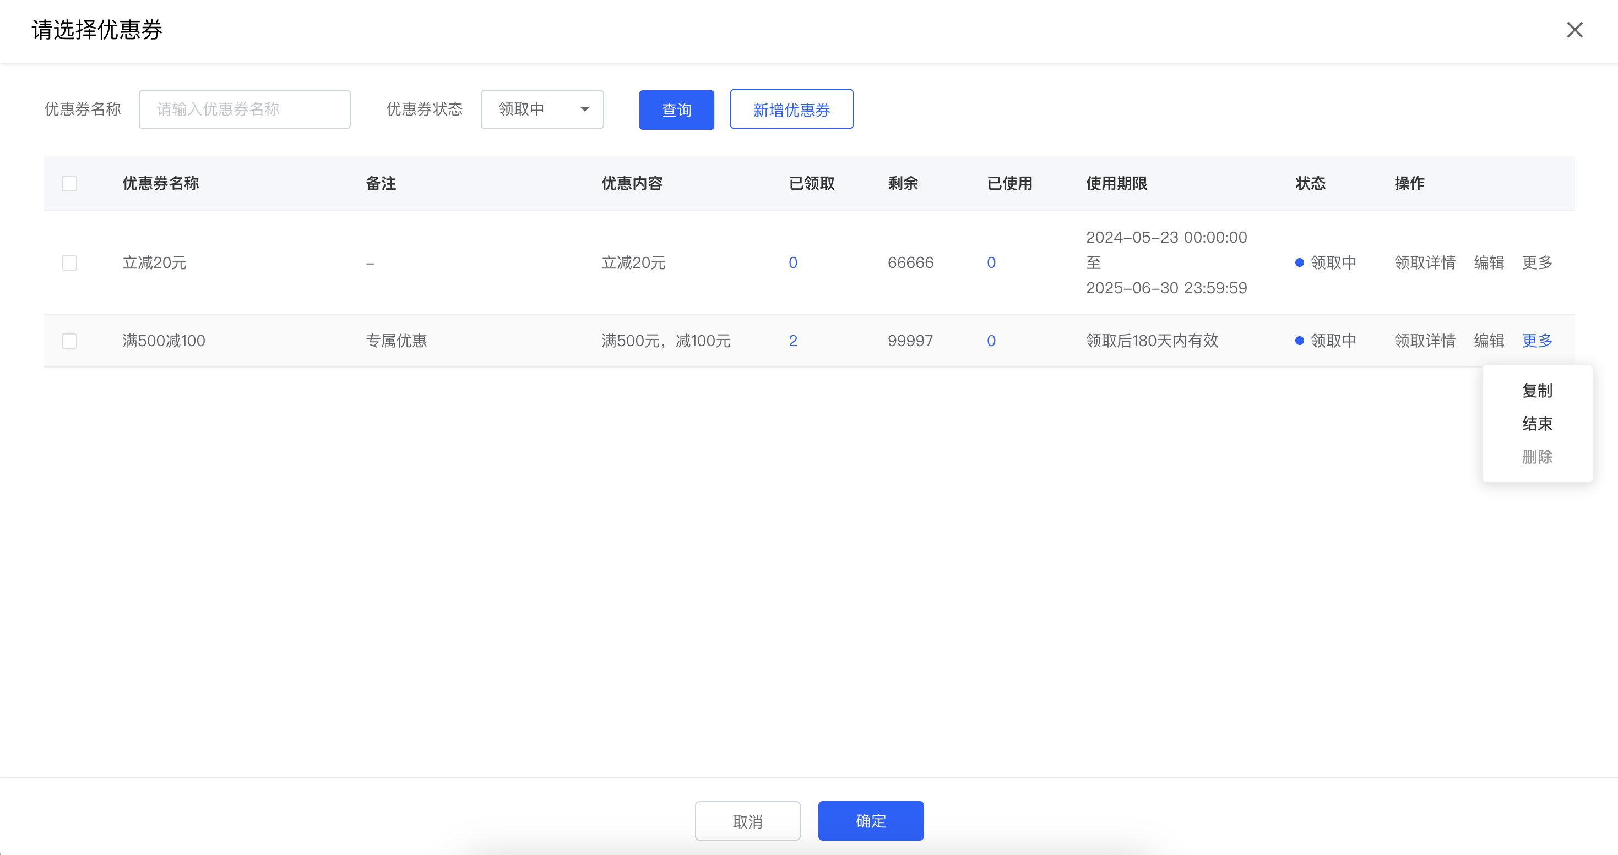1618x855 pixels.
Task: Expand 更多 options for 立减20元 row
Action: [x=1537, y=263]
